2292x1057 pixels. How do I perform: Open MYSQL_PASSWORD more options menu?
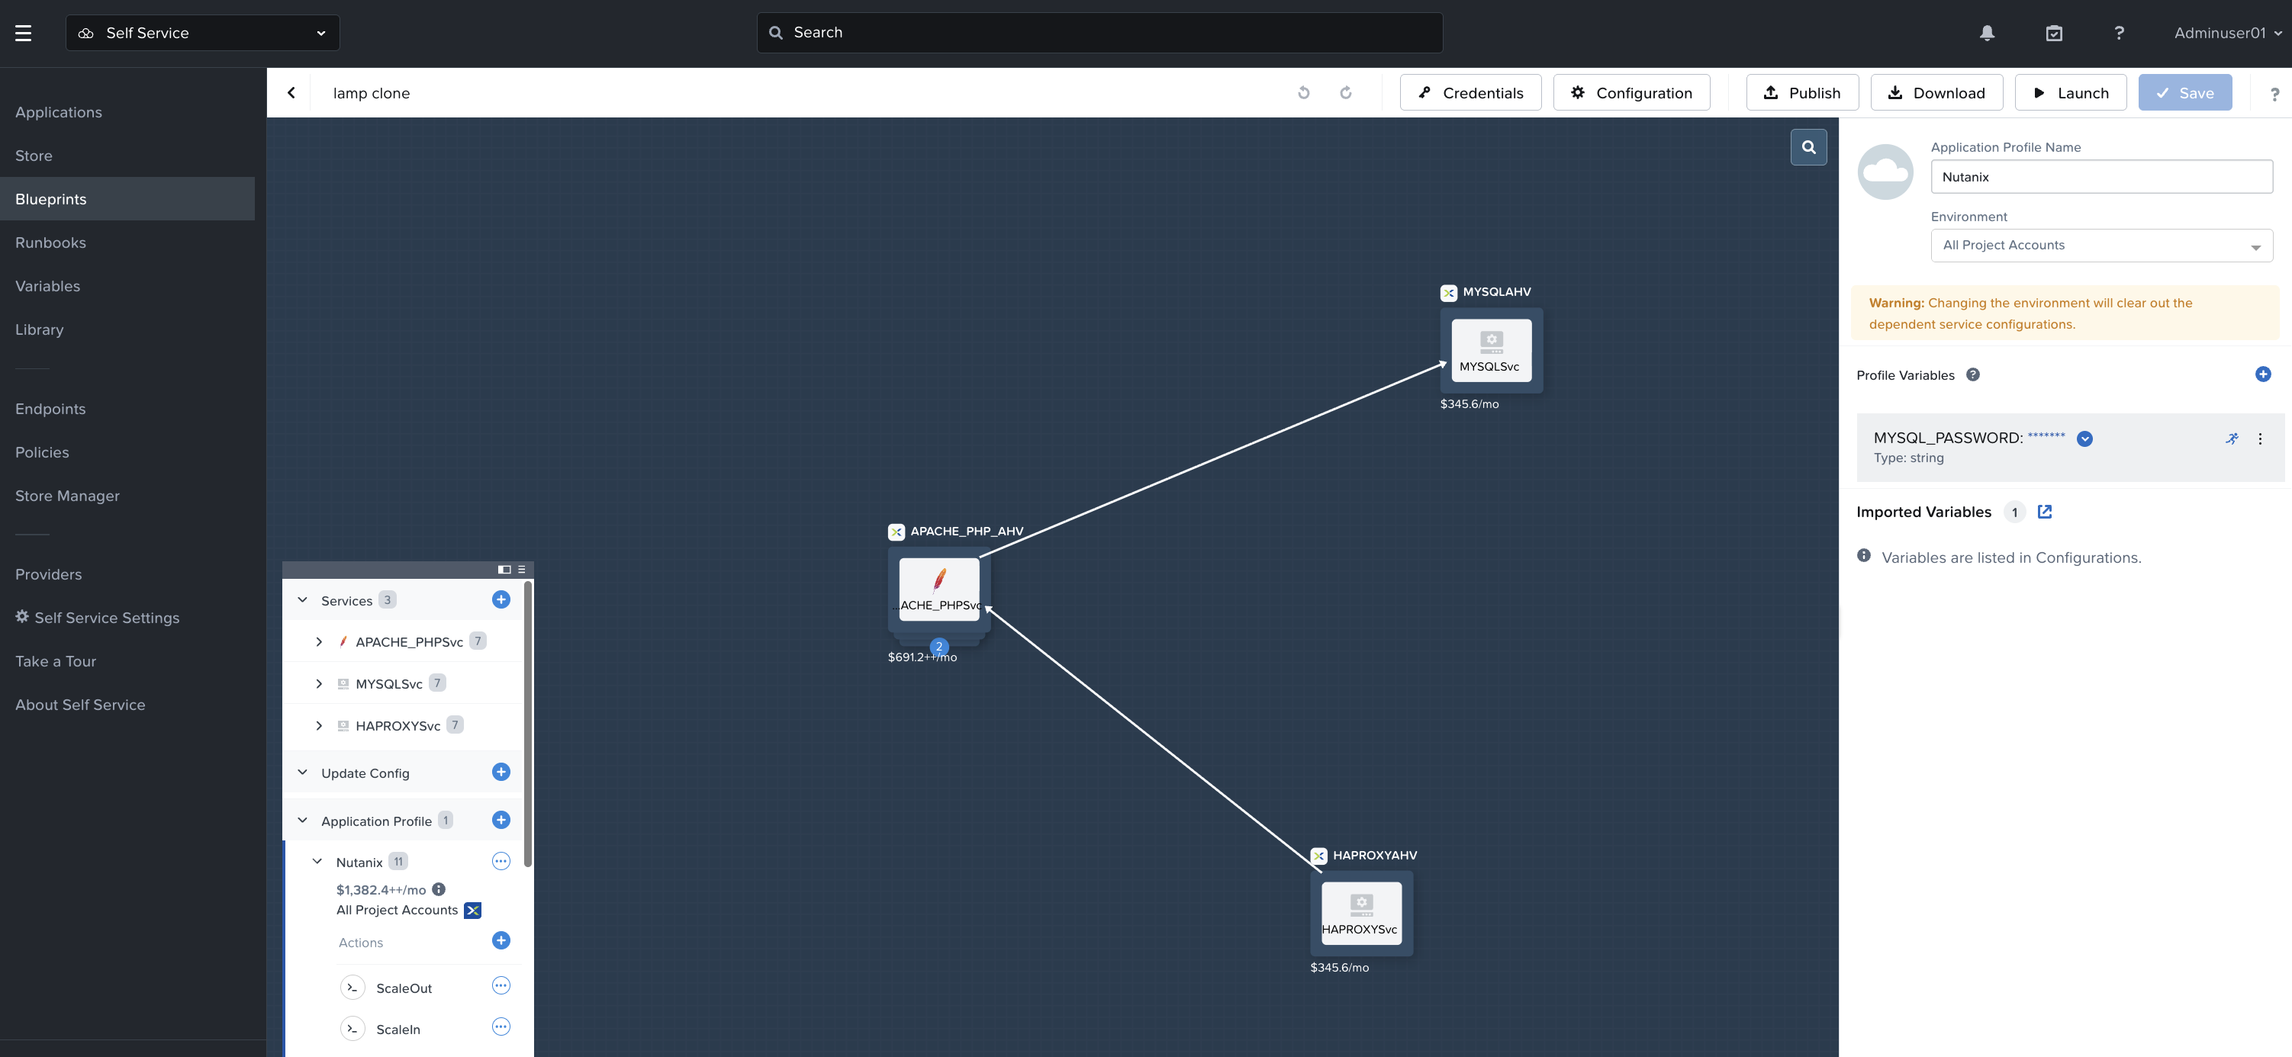pos(2260,439)
